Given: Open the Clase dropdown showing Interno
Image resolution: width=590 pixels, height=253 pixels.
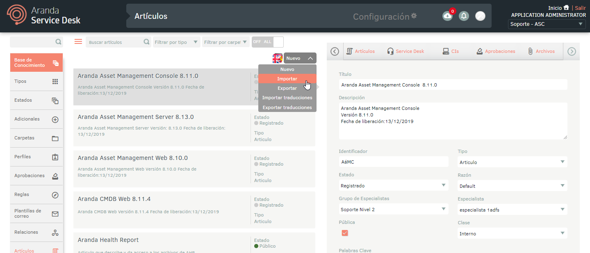Looking at the screenshot, I should point(513,233).
